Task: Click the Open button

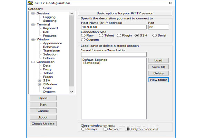Action: 43,98
